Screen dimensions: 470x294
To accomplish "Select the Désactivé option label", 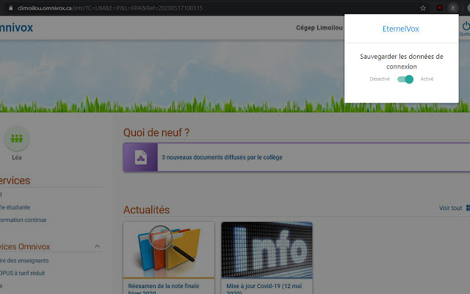I will tap(380, 79).
